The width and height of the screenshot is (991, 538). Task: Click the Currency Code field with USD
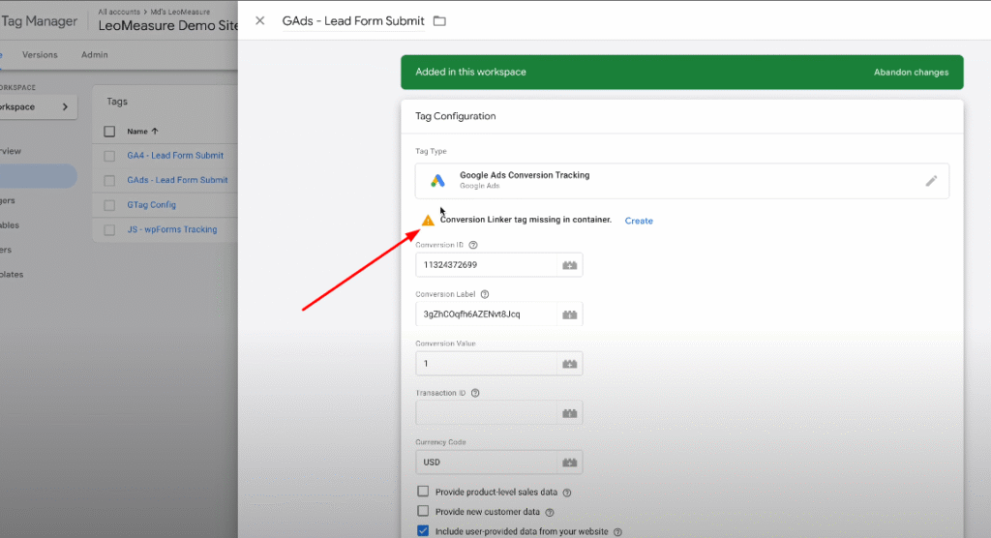[486, 463]
